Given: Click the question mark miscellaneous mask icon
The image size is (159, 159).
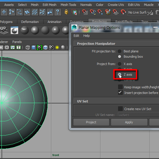Looking at the screenshot, I should (58, 12).
